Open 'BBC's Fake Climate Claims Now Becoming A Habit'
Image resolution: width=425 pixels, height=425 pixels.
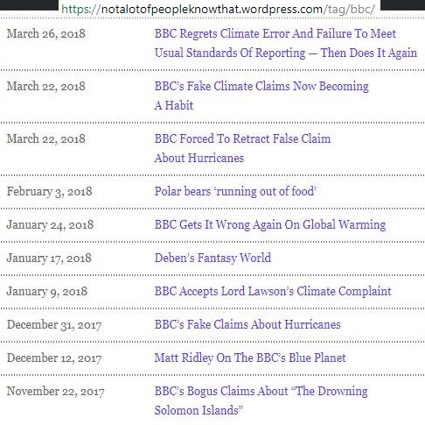point(261,96)
